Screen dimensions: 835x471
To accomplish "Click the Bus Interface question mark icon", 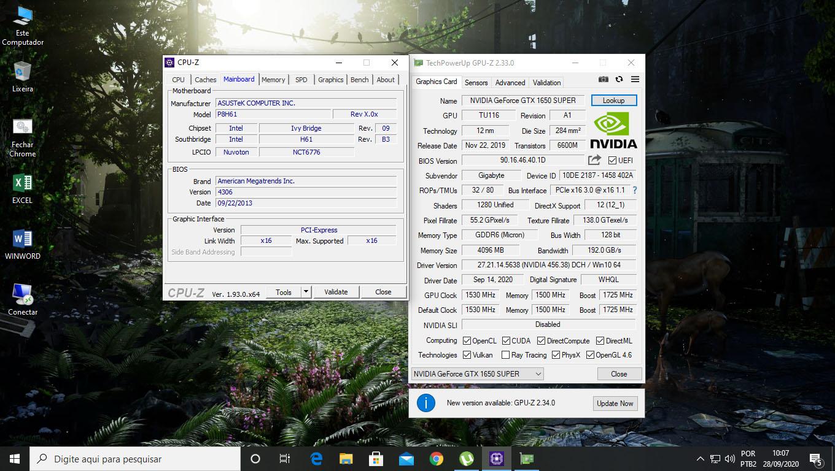I will click(x=634, y=190).
